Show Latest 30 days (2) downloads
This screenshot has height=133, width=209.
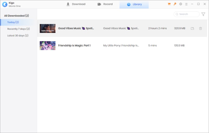[x=18, y=35]
